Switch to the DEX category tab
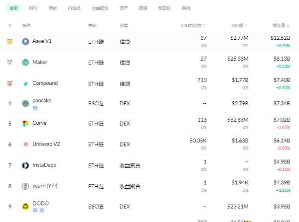Viewport: 299px width, 222px height. (x=33, y=8)
